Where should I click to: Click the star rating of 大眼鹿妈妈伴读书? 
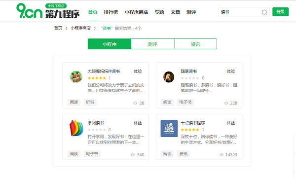(x=97, y=78)
